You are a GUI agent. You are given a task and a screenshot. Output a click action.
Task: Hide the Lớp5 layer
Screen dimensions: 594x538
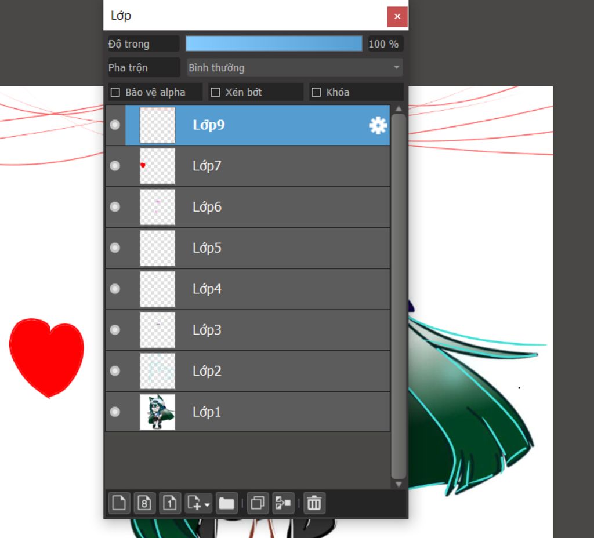click(x=115, y=248)
